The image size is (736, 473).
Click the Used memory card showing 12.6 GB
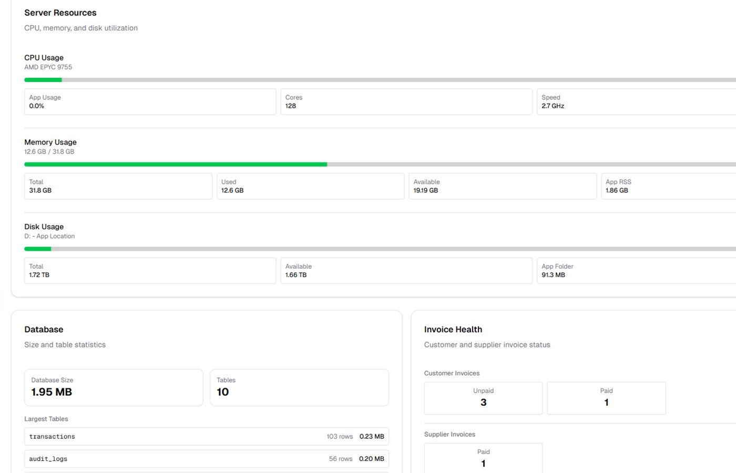[x=310, y=186]
